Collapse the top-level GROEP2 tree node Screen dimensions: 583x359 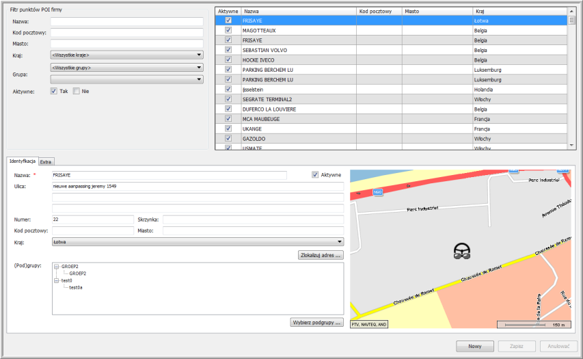[56, 266]
